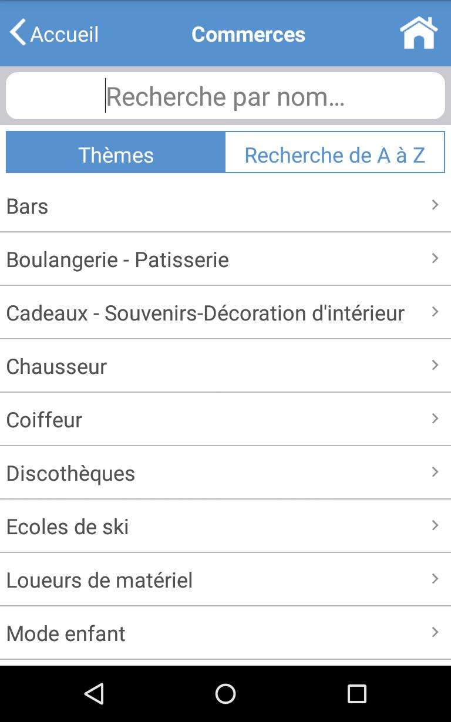Screen dimensions: 451x722
Task: Open the Ecoles de ski category
Action: (x=68, y=527)
